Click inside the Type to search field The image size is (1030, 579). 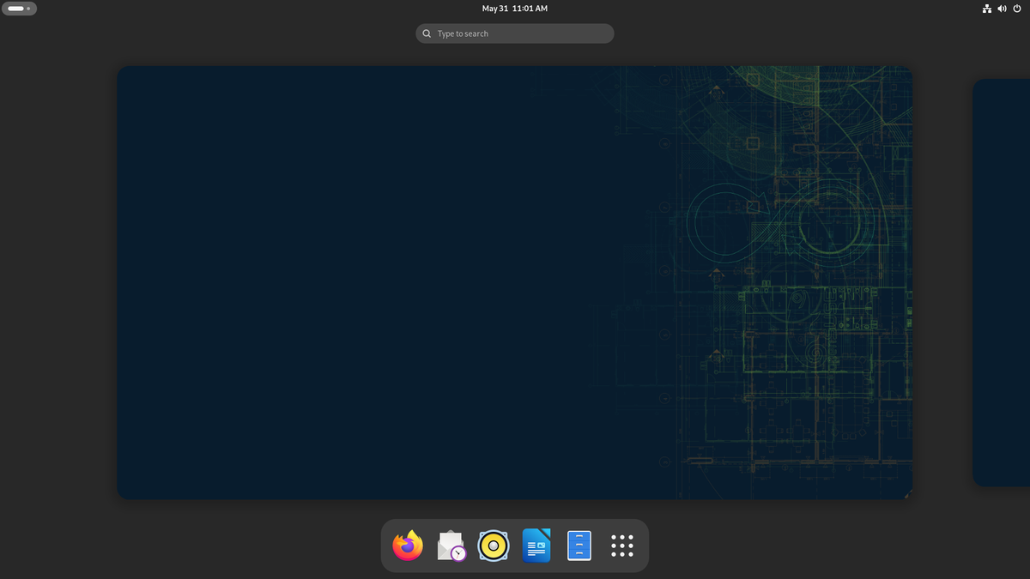click(514, 33)
